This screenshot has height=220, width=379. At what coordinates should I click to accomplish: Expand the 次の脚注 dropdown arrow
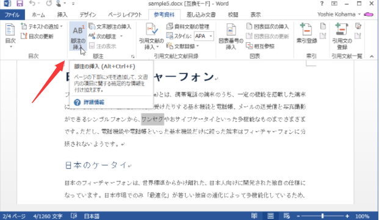(121, 37)
